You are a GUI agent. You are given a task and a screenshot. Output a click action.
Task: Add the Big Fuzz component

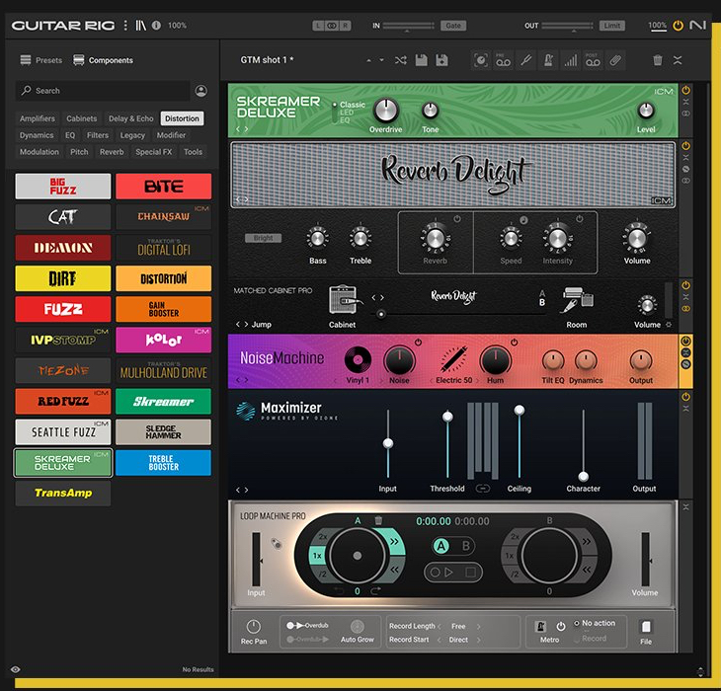coord(63,186)
